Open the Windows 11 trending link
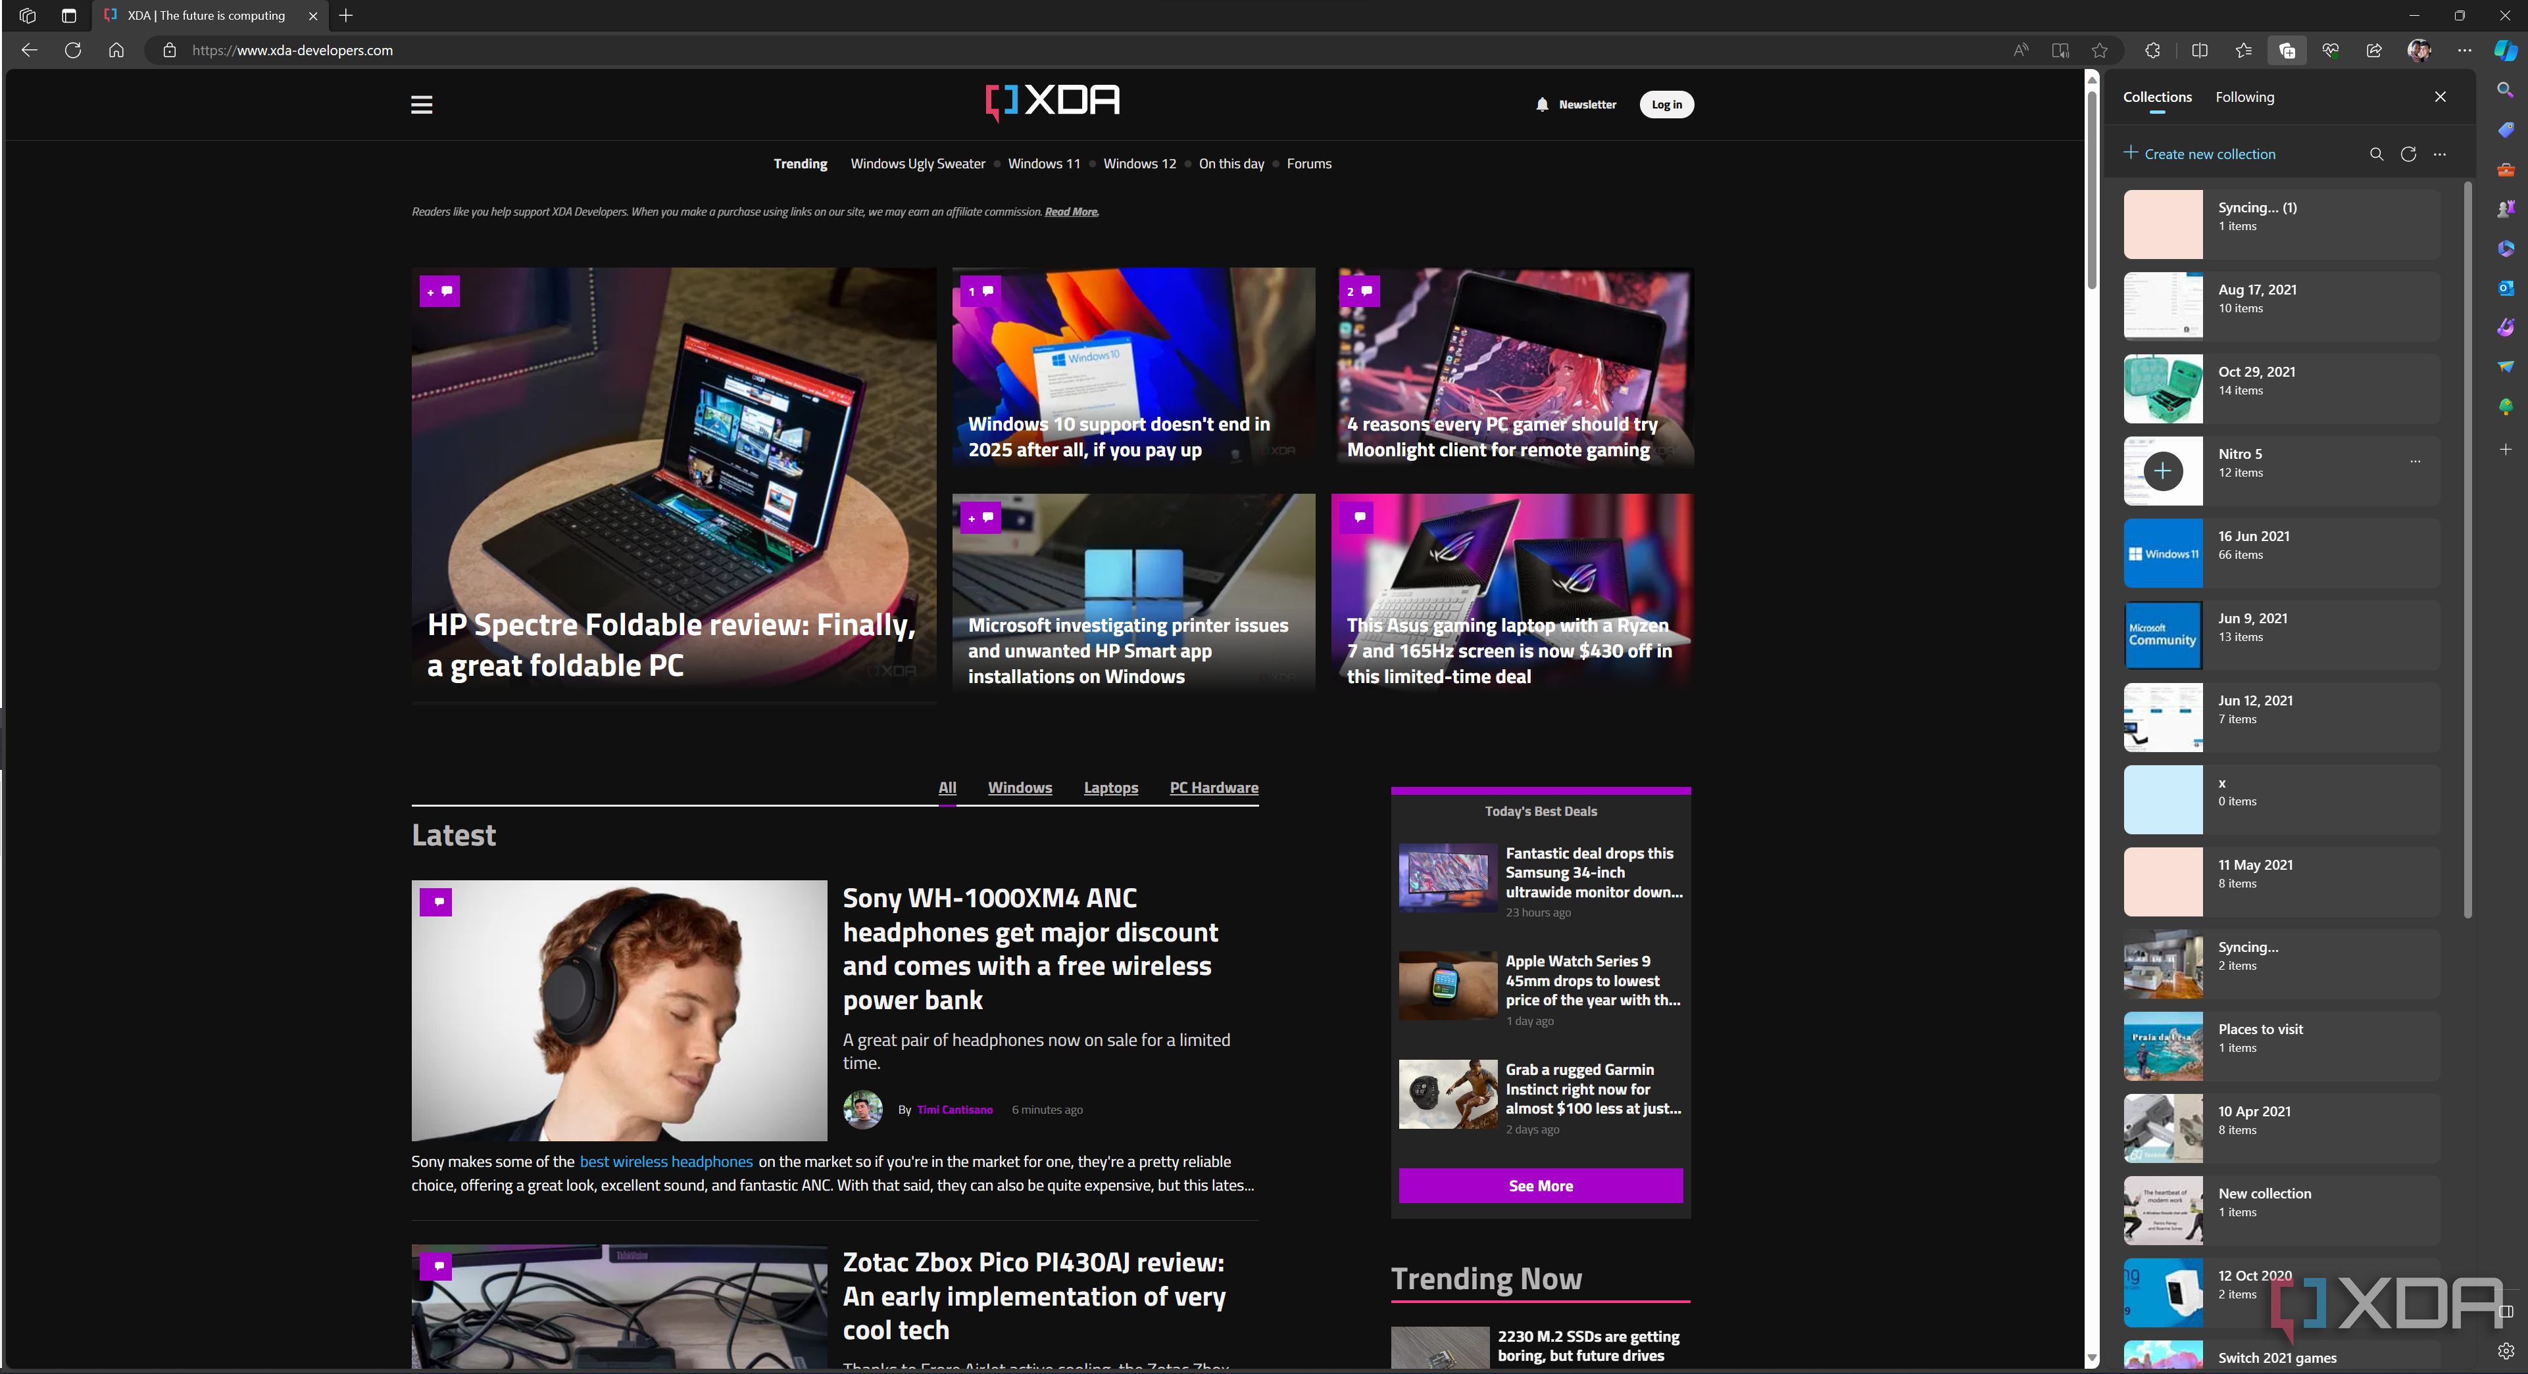Viewport: 2528px width, 1374px height. (x=1043, y=164)
